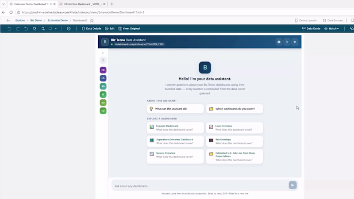Click the pause auto updates icon

pyautogui.click(x=43, y=29)
